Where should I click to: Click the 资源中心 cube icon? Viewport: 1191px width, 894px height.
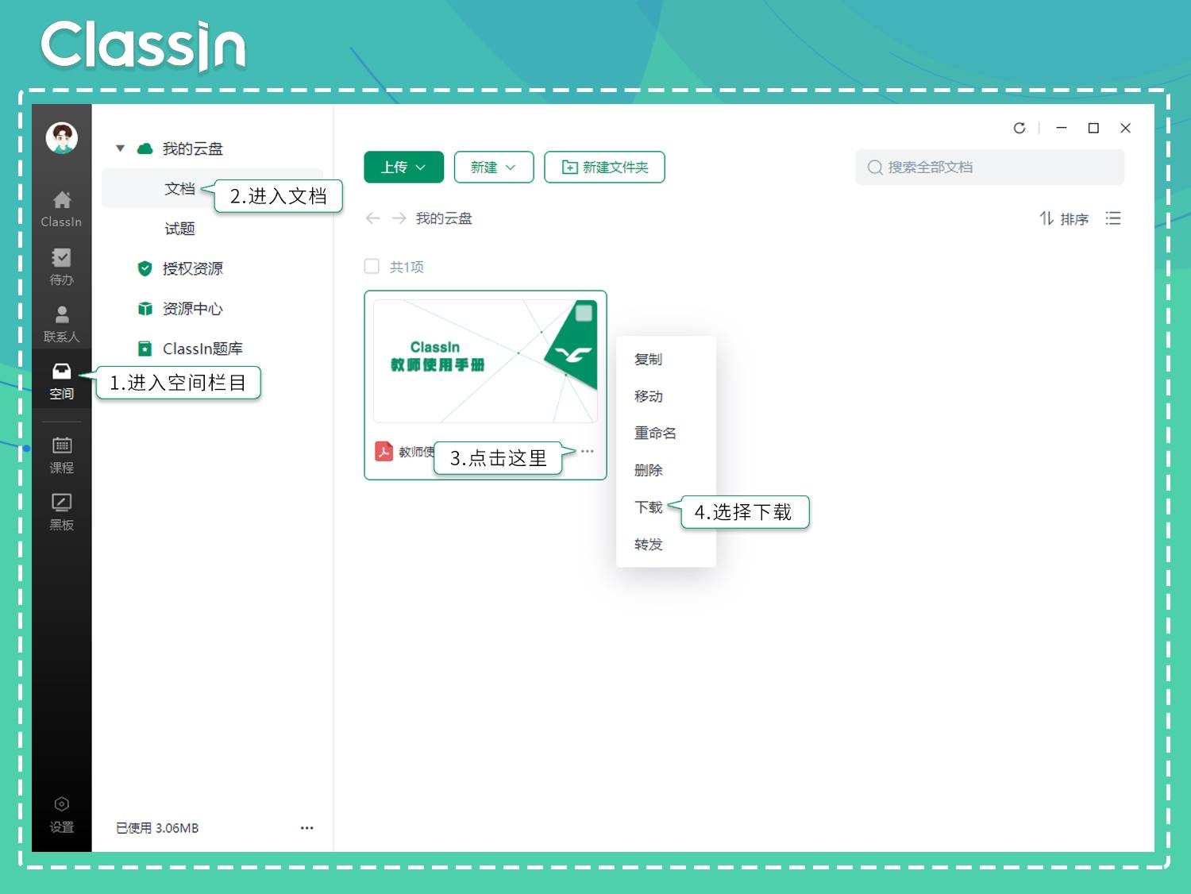145,308
